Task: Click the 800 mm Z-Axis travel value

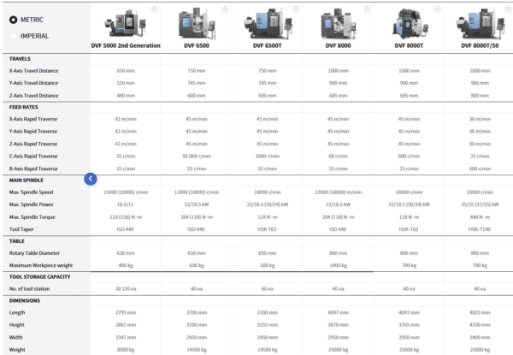Action: tap(480, 96)
